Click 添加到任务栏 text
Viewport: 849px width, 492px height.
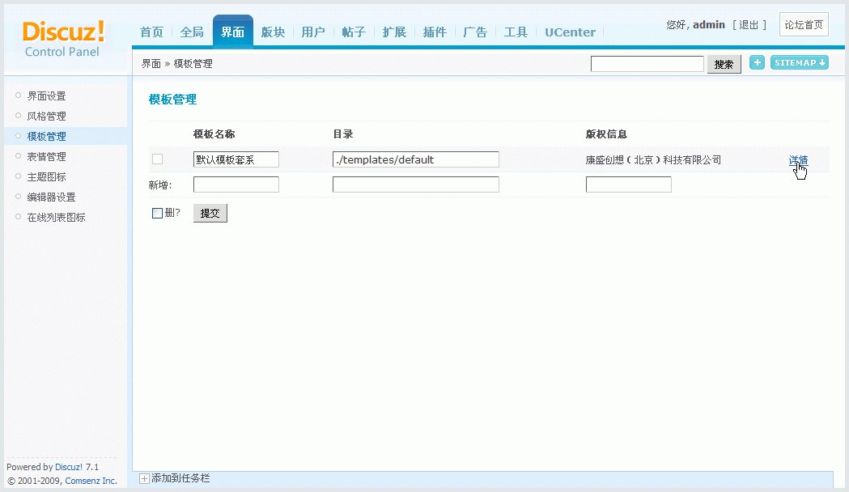click(180, 478)
